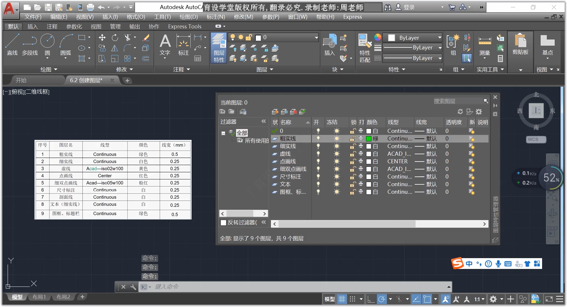Click white color swatch of 细实线 layer
The image size is (567, 307).
point(369,146)
